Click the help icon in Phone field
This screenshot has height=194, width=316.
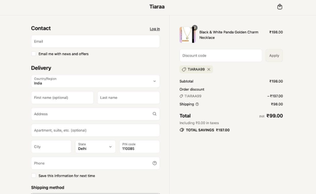tap(154, 163)
